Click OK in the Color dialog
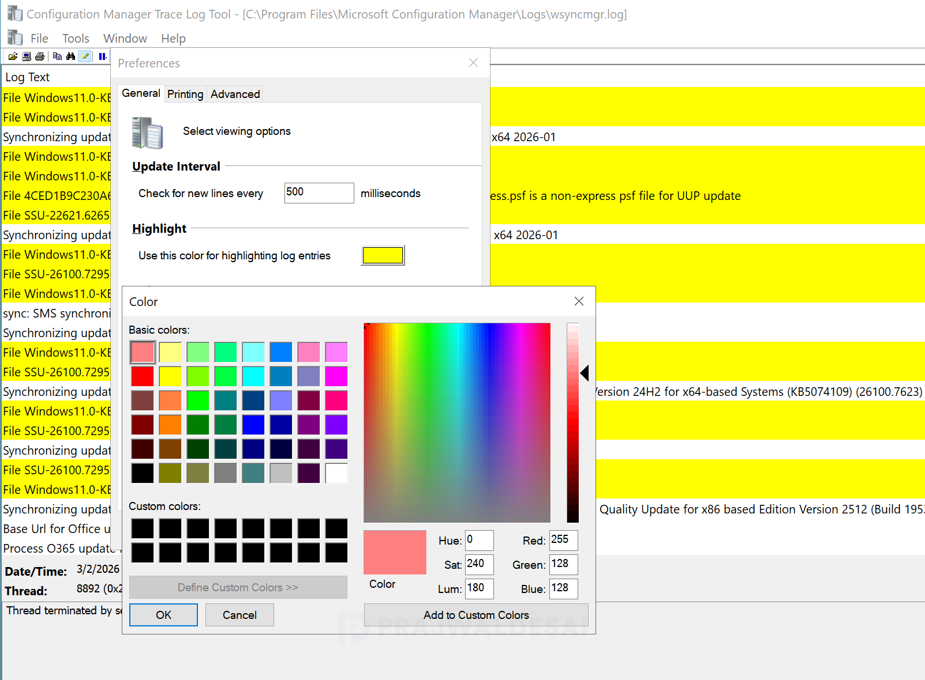This screenshot has height=680, width=925. 163,615
